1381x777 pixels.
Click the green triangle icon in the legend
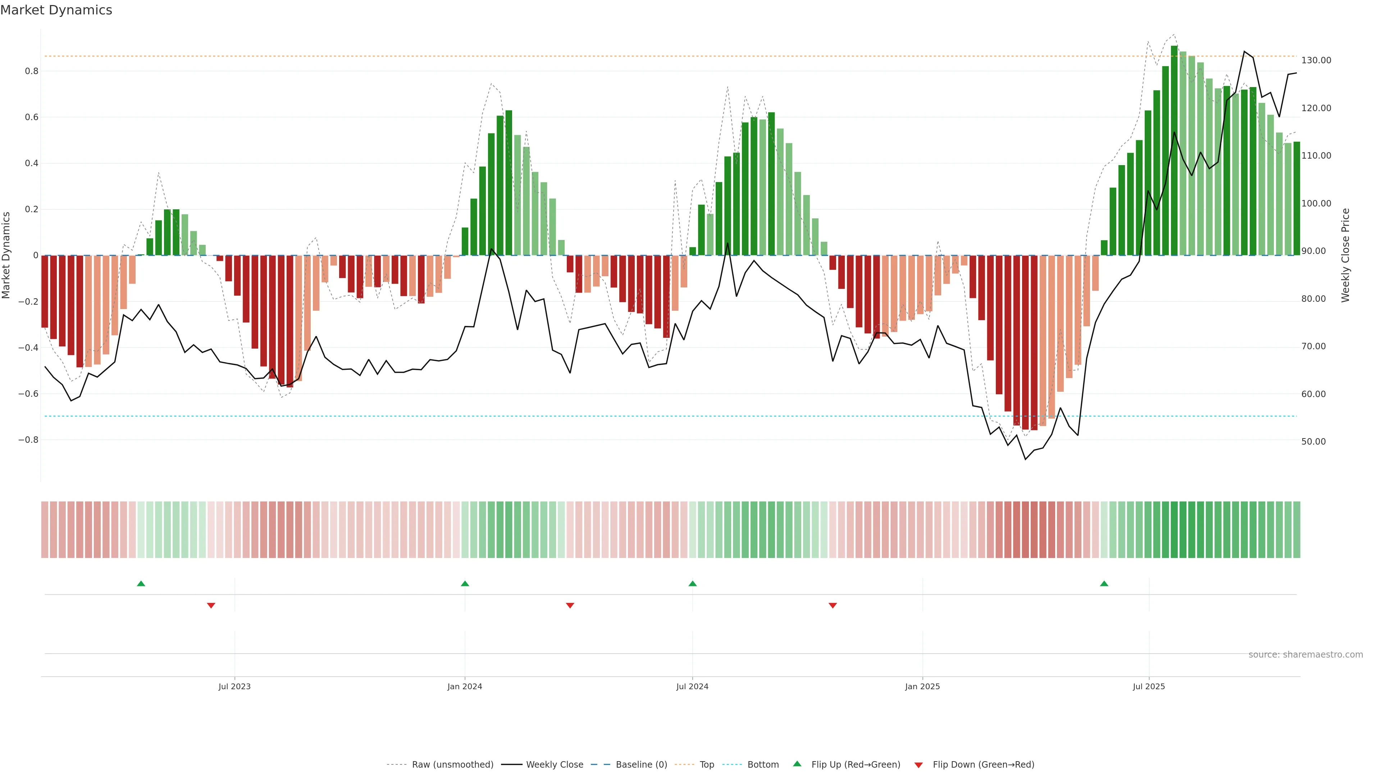pyautogui.click(x=797, y=764)
